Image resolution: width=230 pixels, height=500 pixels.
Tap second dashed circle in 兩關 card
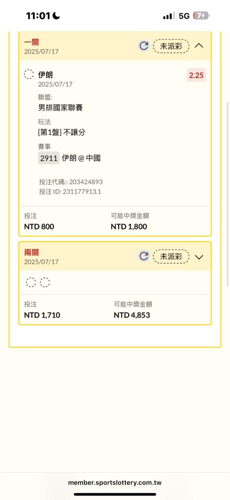45,282
